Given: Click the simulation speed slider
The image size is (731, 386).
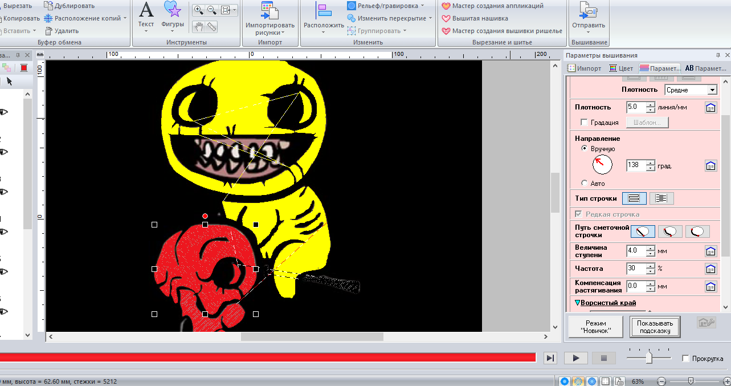Looking at the screenshot, I should click(x=649, y=357).
